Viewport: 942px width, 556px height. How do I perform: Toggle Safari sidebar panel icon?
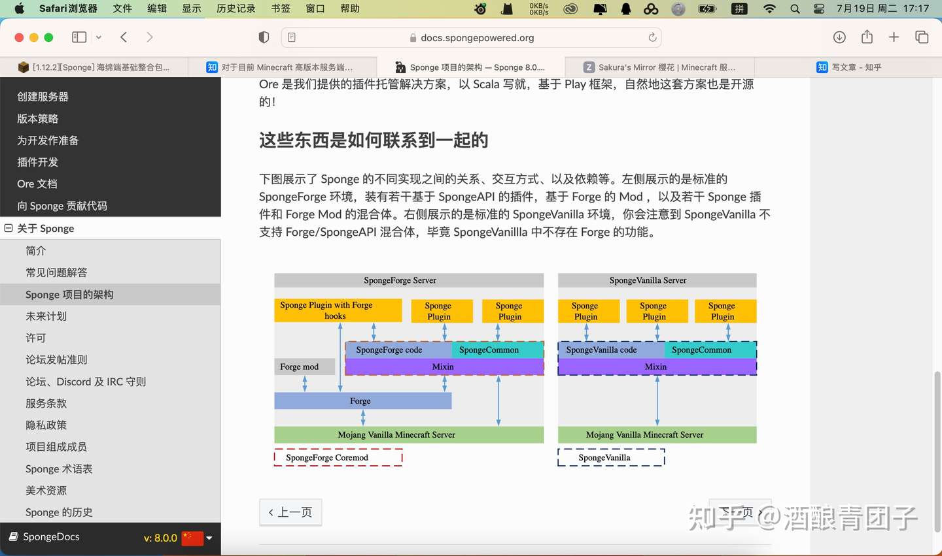coord(79,37)
